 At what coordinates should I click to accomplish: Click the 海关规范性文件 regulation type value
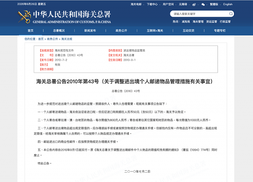[64, 51]
